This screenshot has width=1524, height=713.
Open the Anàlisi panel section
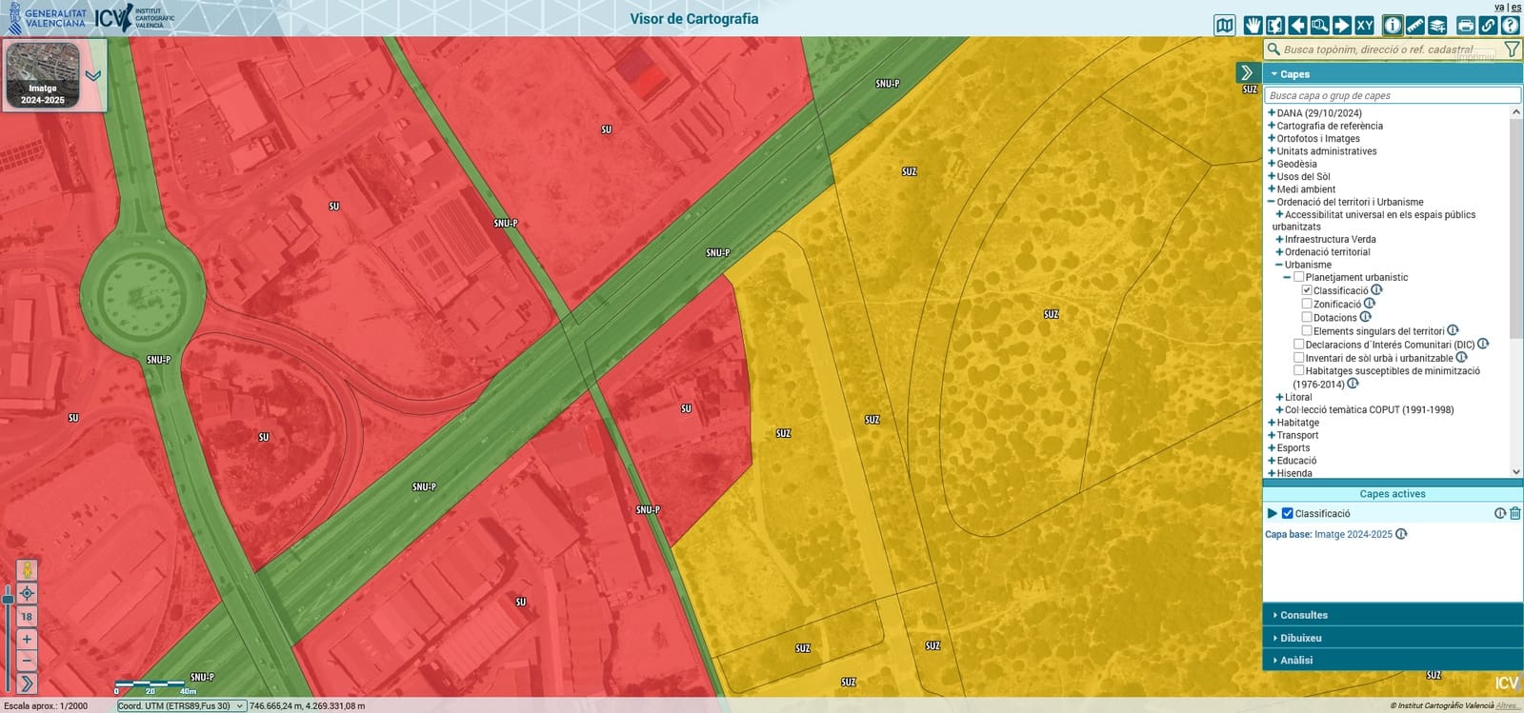tap(1393, 660)
